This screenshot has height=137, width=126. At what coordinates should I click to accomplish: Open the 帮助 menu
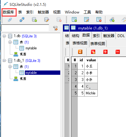[x=99, y=12]
